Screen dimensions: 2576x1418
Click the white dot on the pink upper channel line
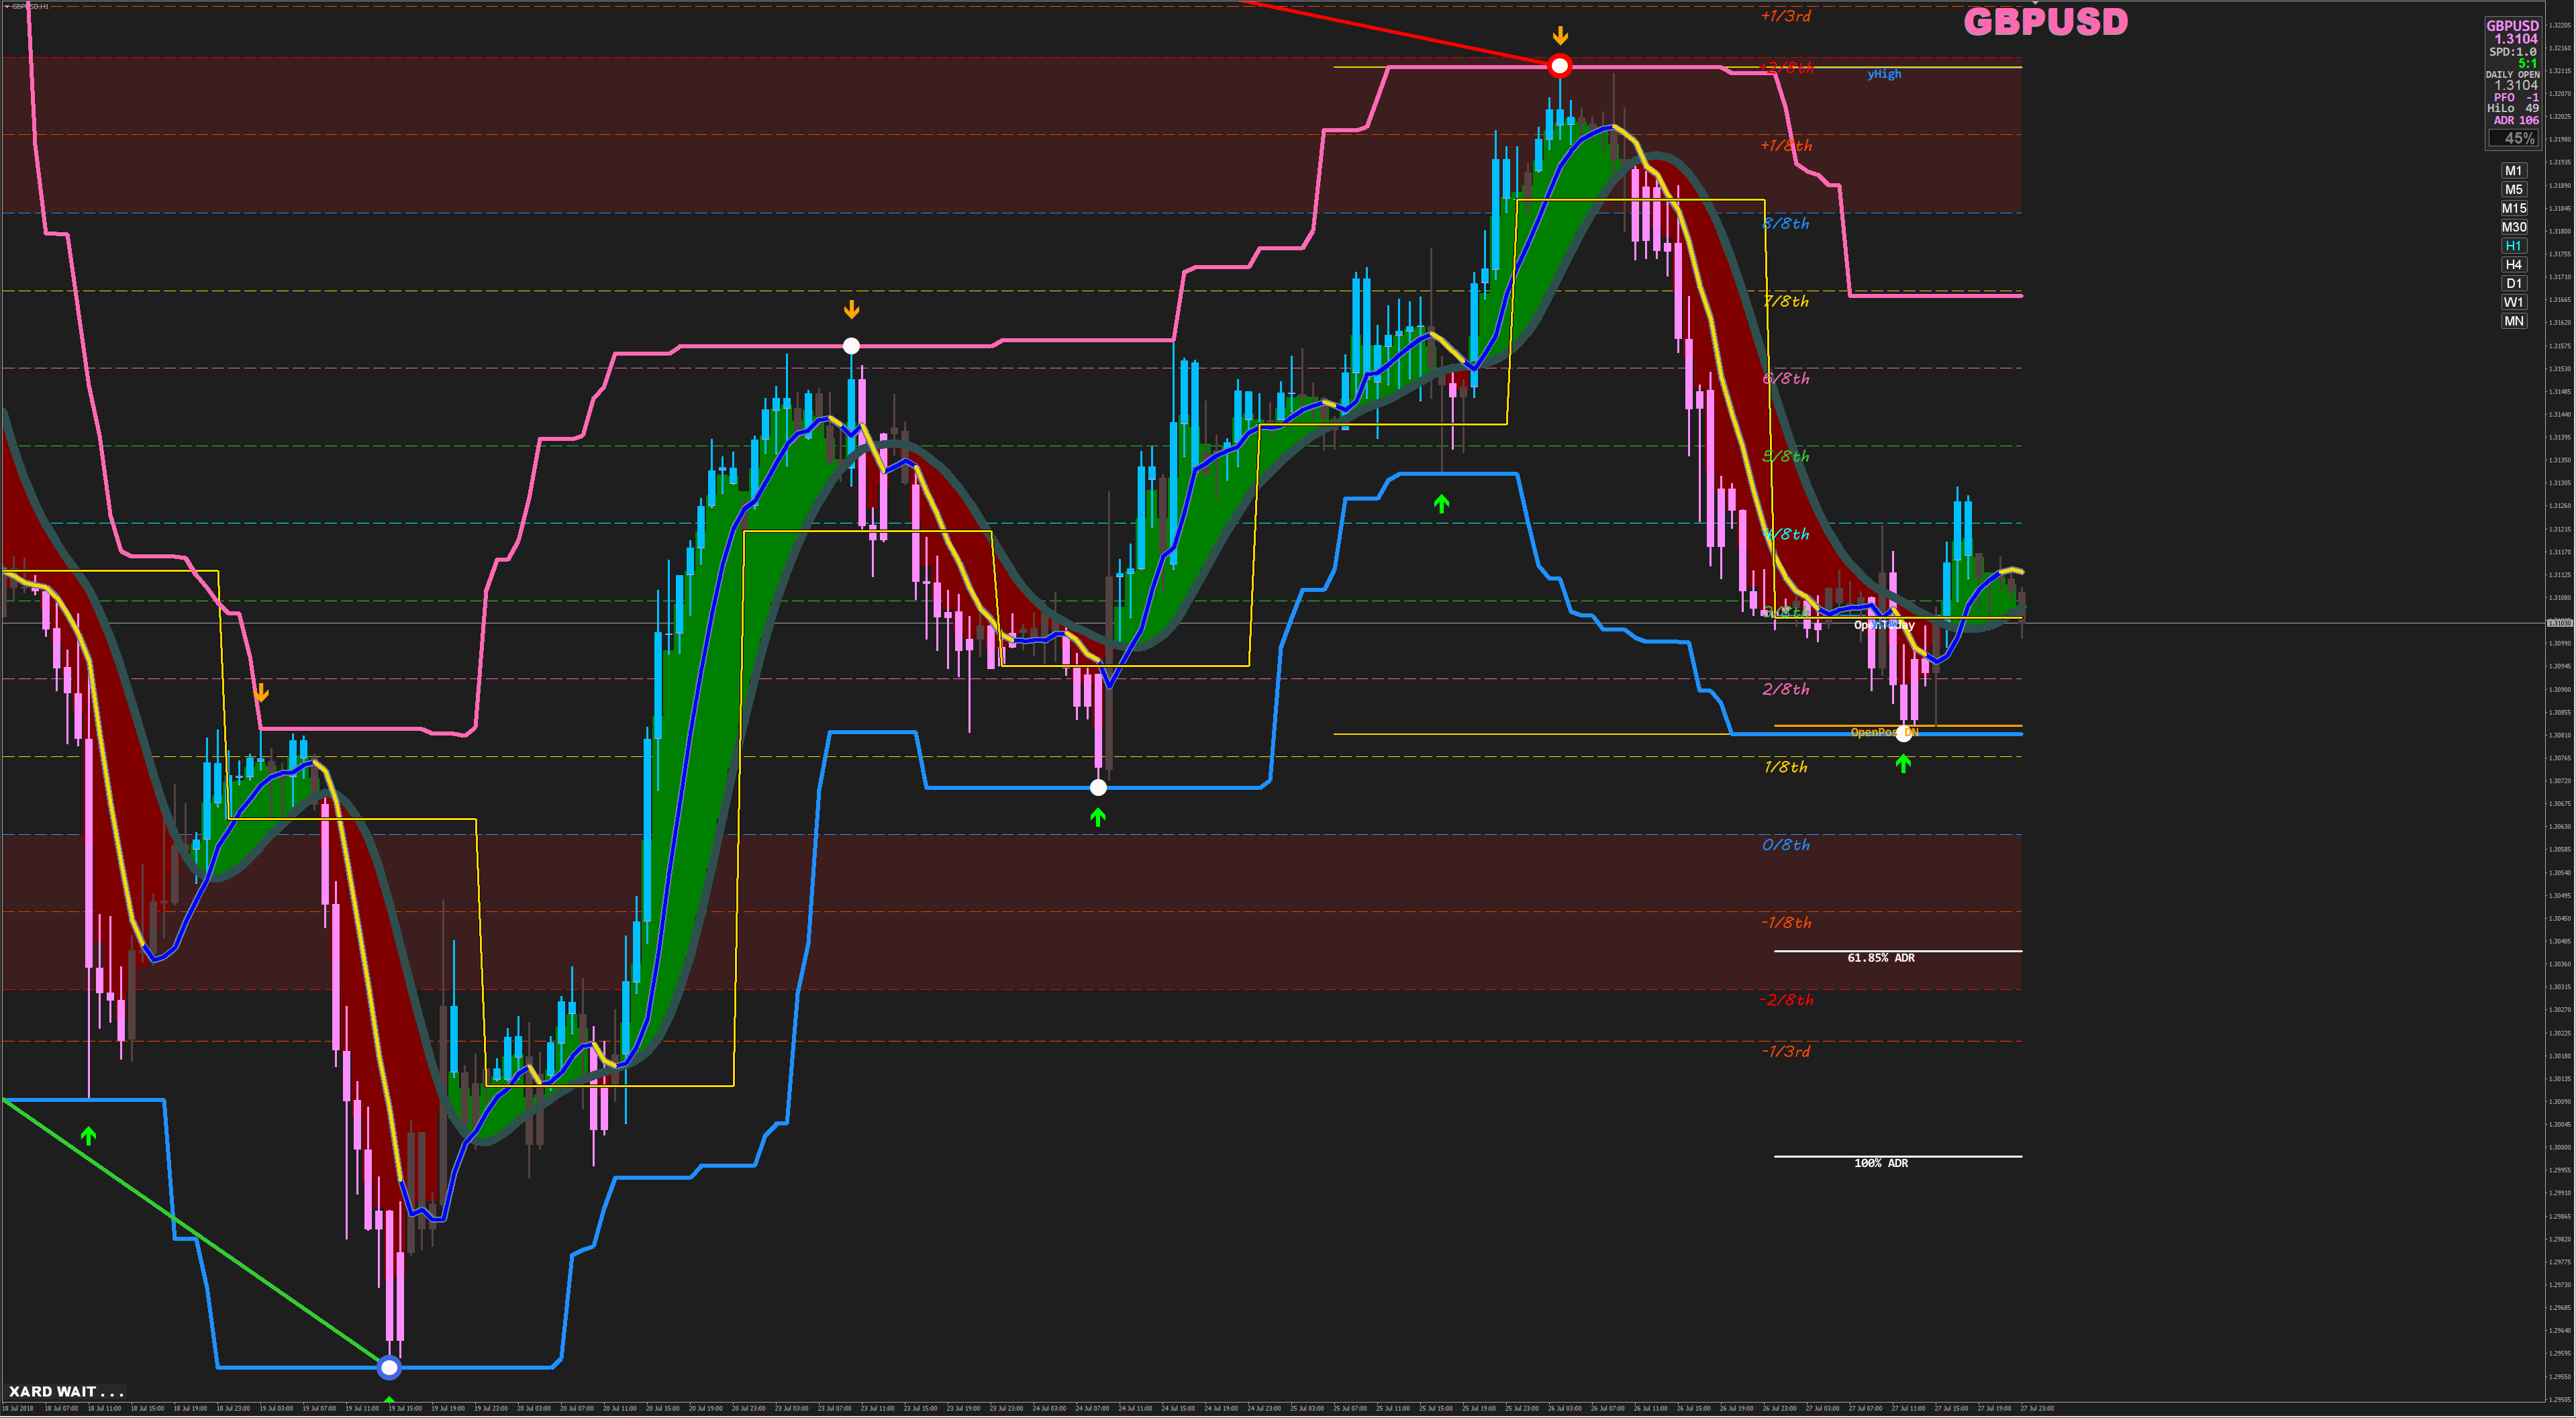coord(851,346)
